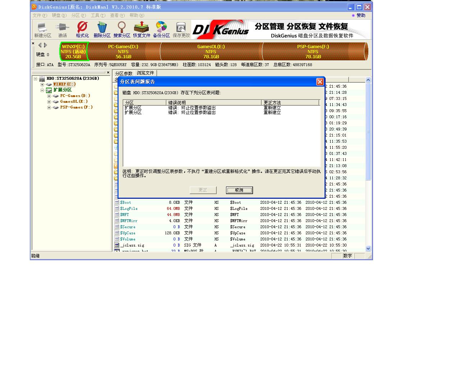Screen dimensions: 460x368
Task: Click the 更正 button in the dialog
Action: point(203,190)
